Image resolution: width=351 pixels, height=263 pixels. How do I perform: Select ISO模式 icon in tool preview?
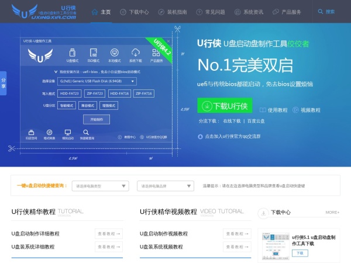pos(94,56)
